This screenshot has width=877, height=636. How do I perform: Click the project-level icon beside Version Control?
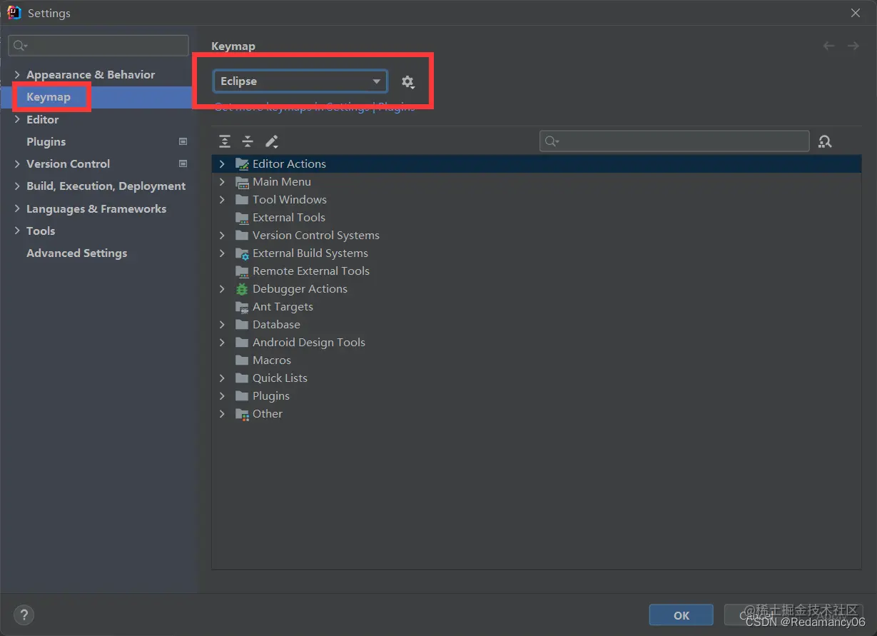183,163
